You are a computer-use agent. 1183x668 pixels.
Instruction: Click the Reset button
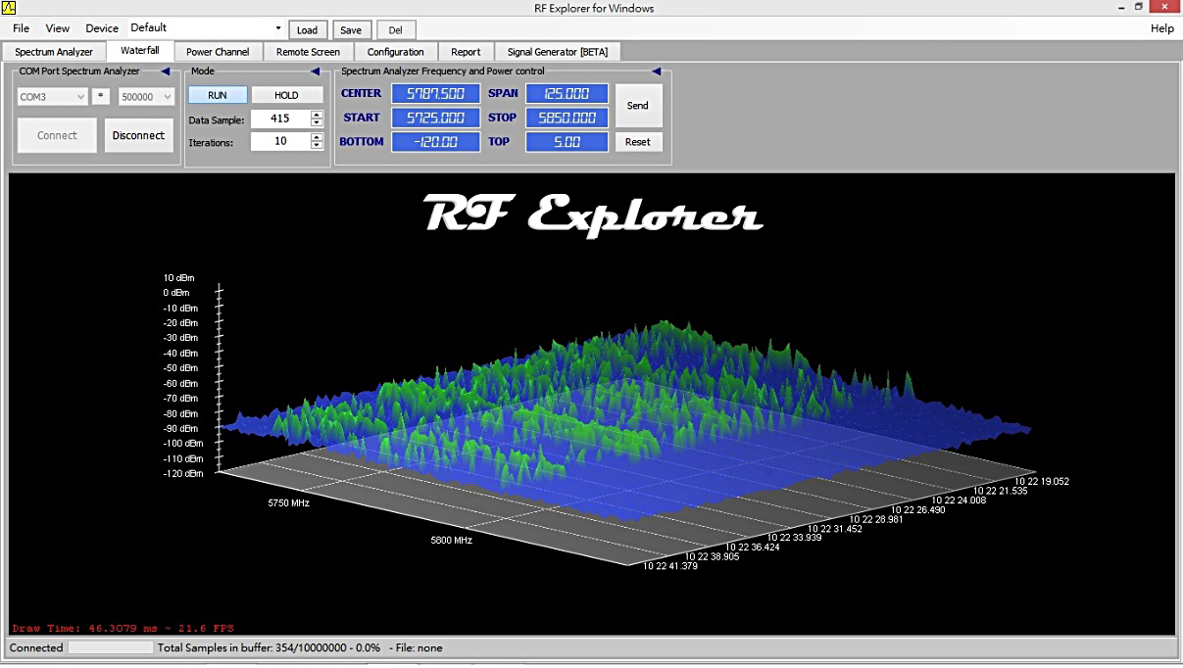point(638,142)
